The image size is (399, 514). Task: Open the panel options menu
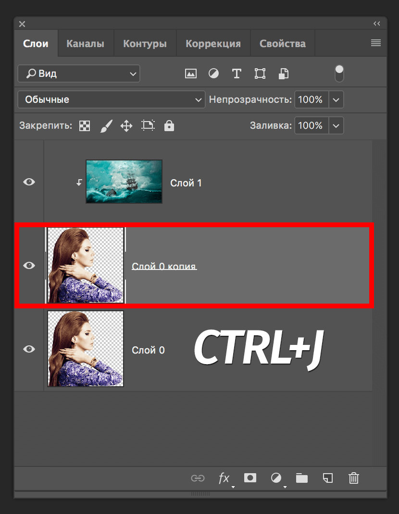coord(376,43)
